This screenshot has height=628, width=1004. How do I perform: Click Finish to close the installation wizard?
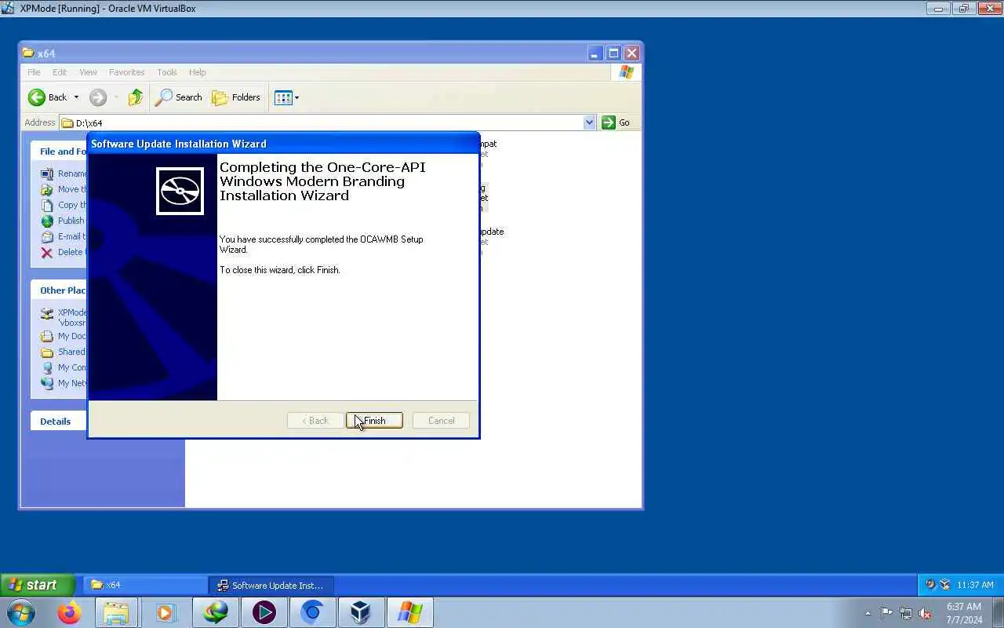[x=374, y=421]
